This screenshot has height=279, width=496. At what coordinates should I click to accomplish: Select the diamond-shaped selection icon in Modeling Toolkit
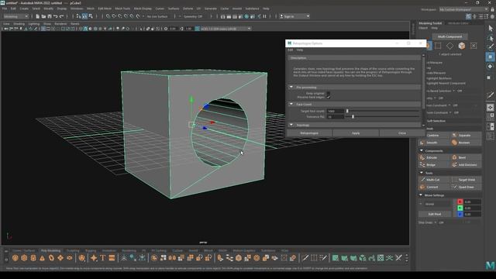(x=449, y=46)
